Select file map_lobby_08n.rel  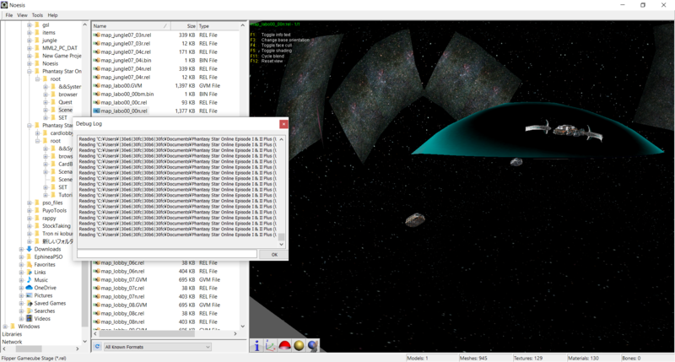[122, 321]
